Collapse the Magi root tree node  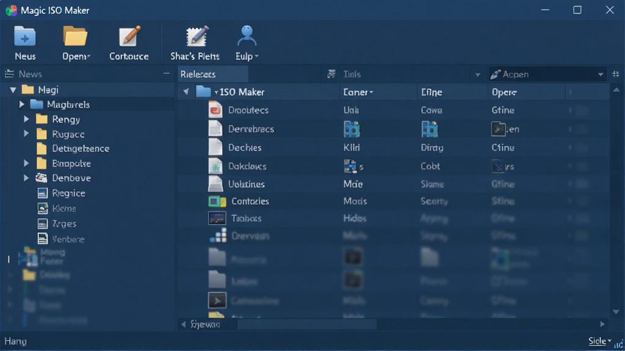tap(13, 90)
